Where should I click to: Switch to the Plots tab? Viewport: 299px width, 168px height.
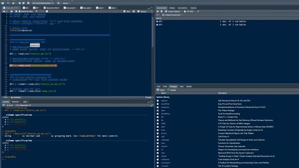[x=165, y=86]
